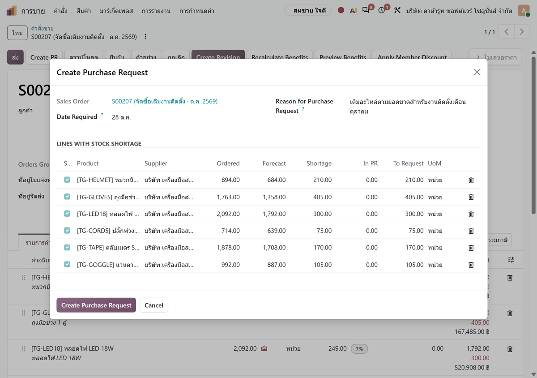Open the คำสั่ง menu
537x378 pixels.
click(x=60, y=11)
